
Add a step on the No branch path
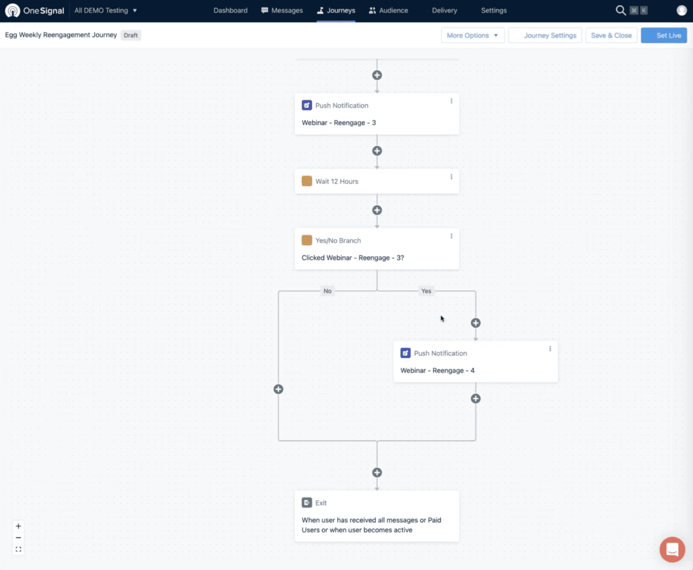click(278, 389)
